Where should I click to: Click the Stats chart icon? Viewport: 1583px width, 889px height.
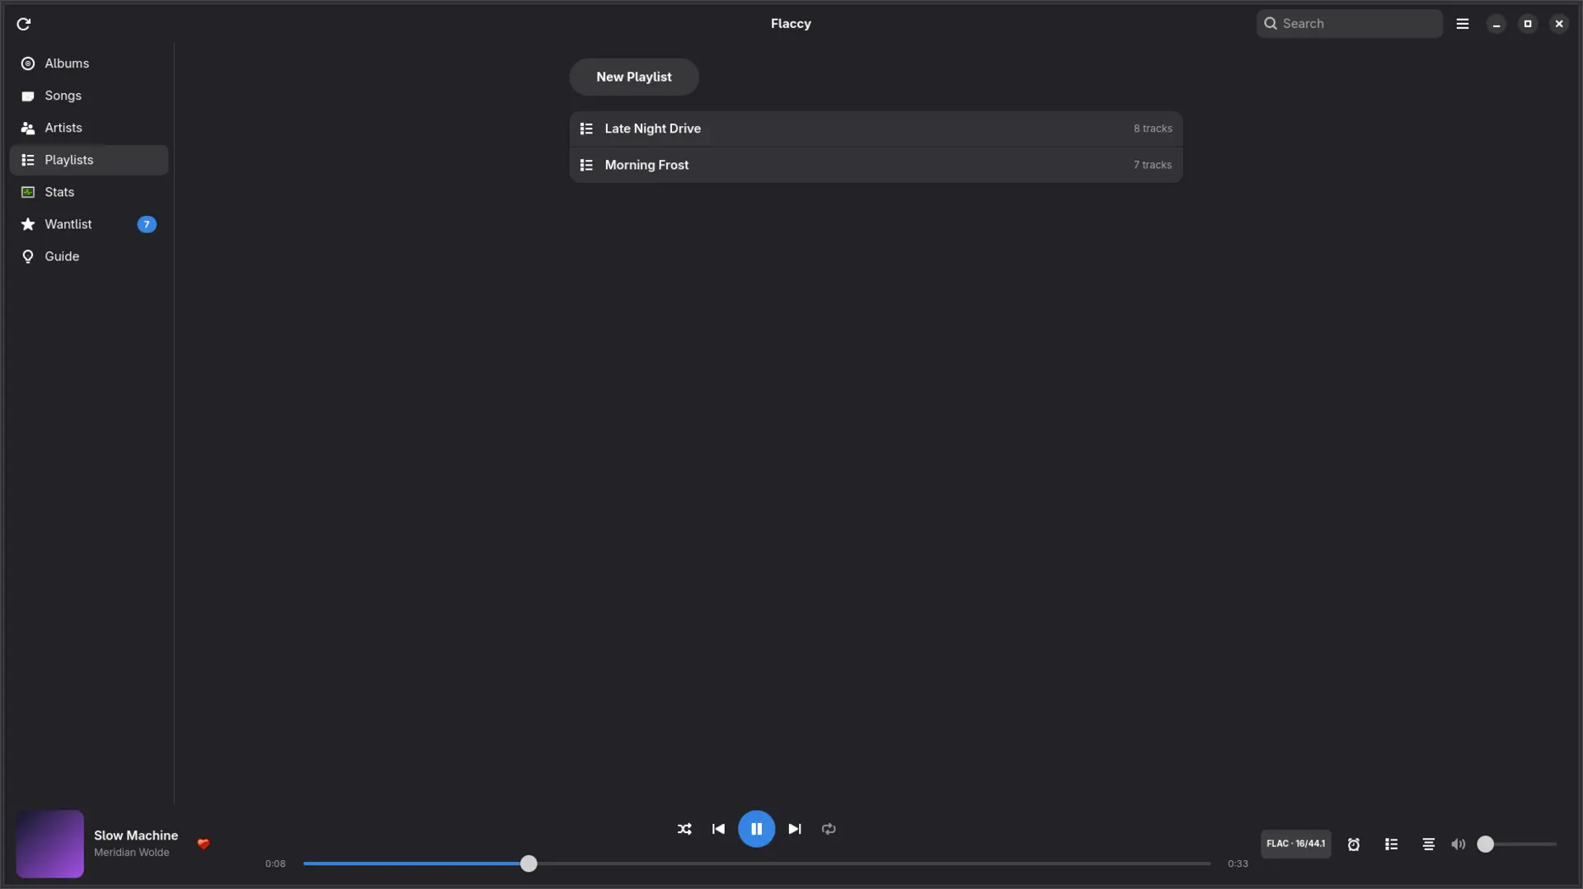click(28, 192)
